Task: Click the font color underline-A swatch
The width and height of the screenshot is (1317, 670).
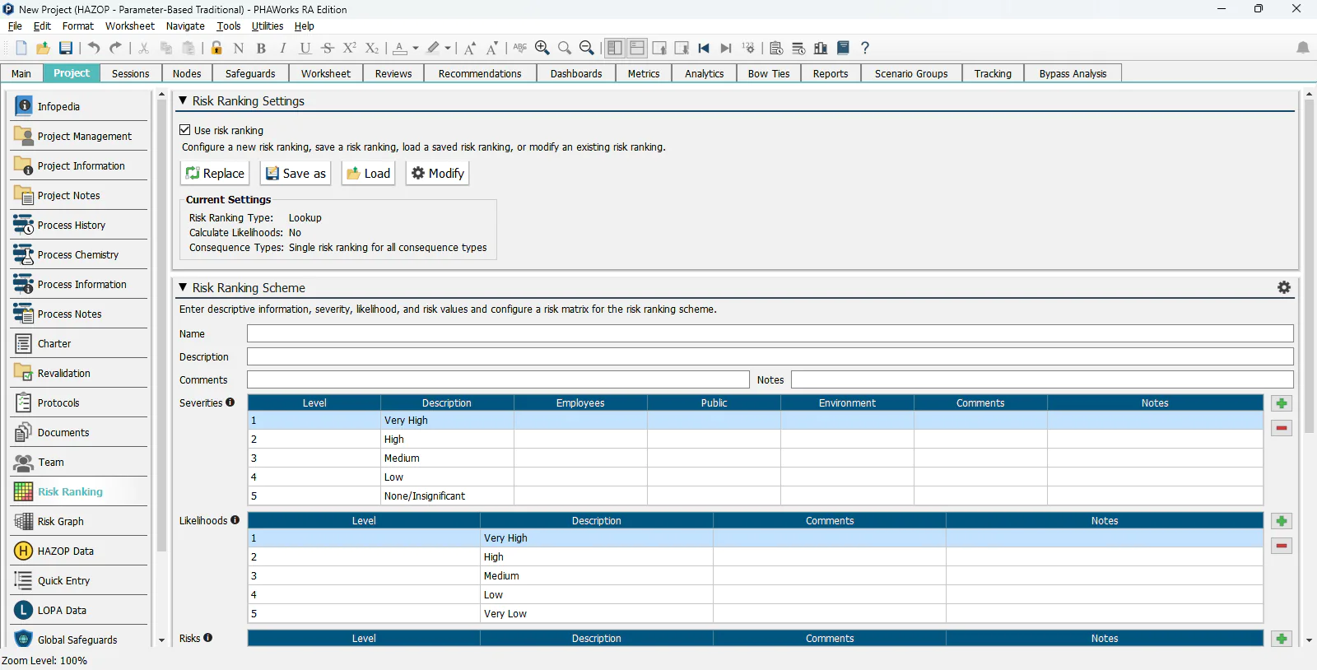Action: [400, 48]
